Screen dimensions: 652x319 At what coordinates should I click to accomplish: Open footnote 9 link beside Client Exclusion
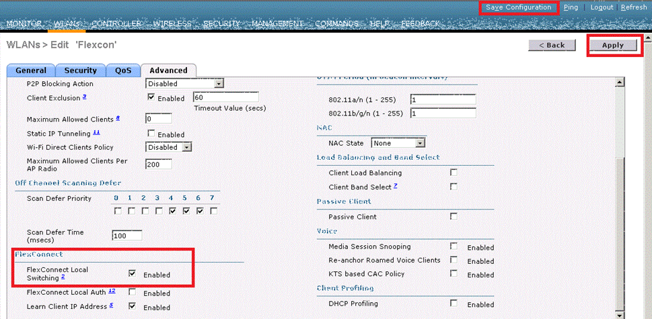pos(84,97)
